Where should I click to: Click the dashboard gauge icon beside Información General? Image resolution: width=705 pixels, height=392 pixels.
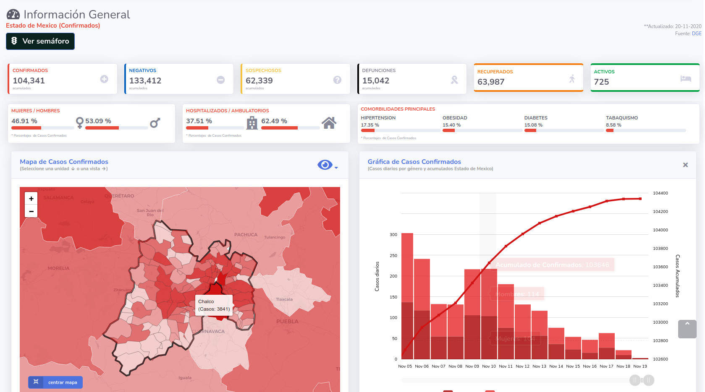click(x=13, y=14)
